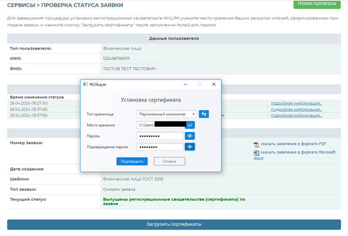Show confirmation password with eye icon

coord(190,146)
